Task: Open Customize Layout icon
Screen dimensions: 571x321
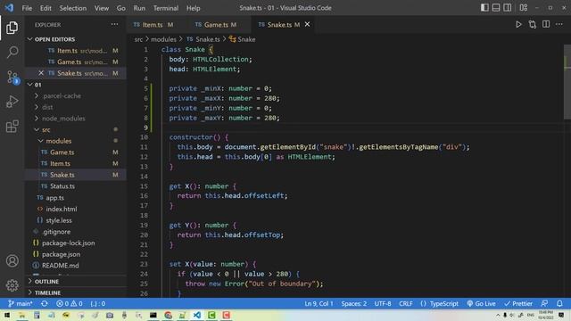Action: (524, 8)
